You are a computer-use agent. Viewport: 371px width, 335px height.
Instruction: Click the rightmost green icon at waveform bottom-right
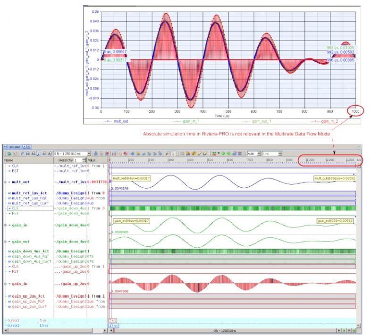click(354, 330)
